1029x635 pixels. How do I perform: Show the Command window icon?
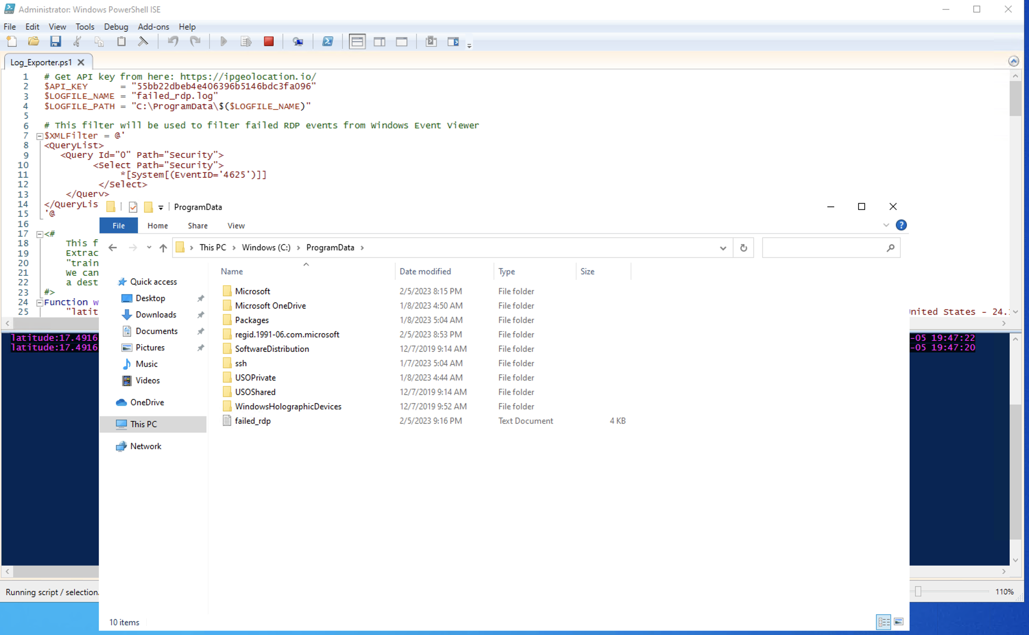pyautogui.click(x=431, y=41)
